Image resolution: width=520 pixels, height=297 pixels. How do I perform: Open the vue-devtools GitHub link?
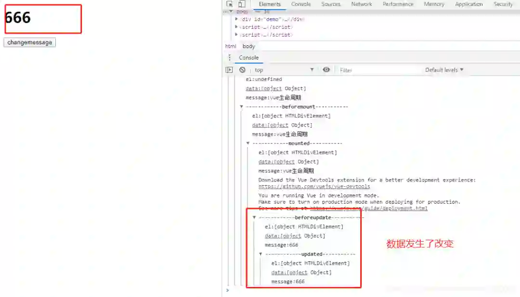(314, 187)
